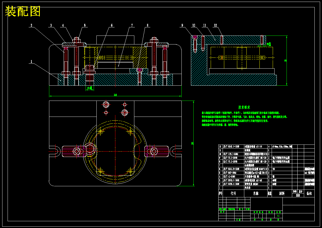Screen dimensions: 322x228
Task: Click part callout number 3 on the drawing
Action: point(51,25)
